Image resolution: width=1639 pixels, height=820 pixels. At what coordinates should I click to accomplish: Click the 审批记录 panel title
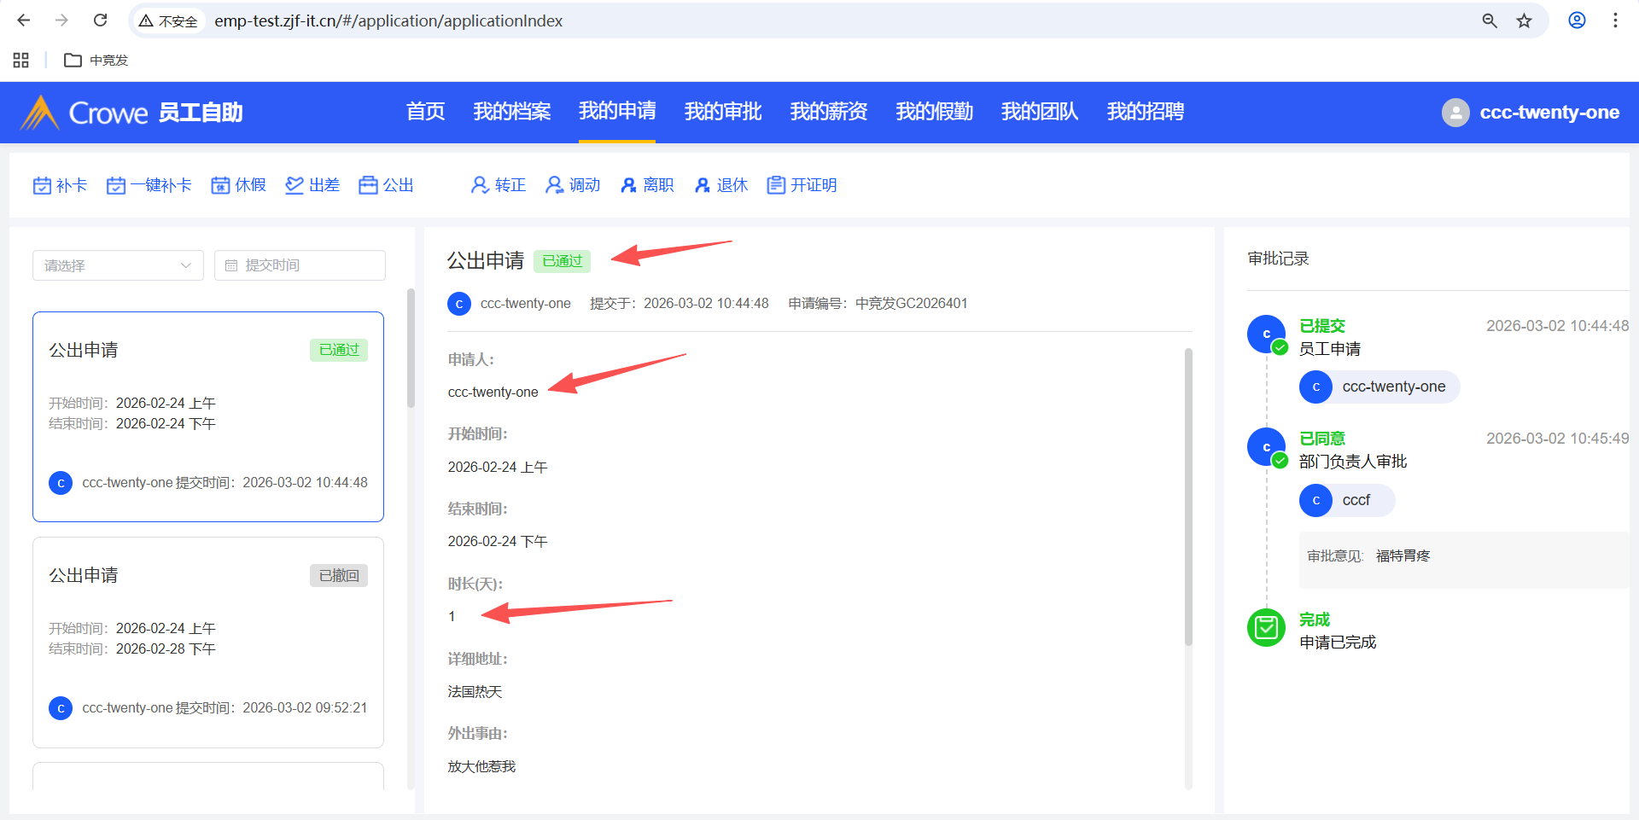(x=1278, y=259)
